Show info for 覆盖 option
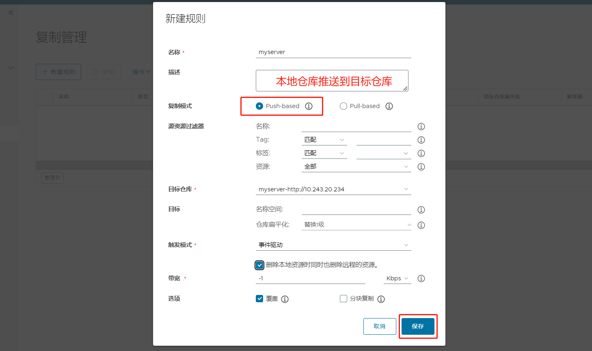 285,299
